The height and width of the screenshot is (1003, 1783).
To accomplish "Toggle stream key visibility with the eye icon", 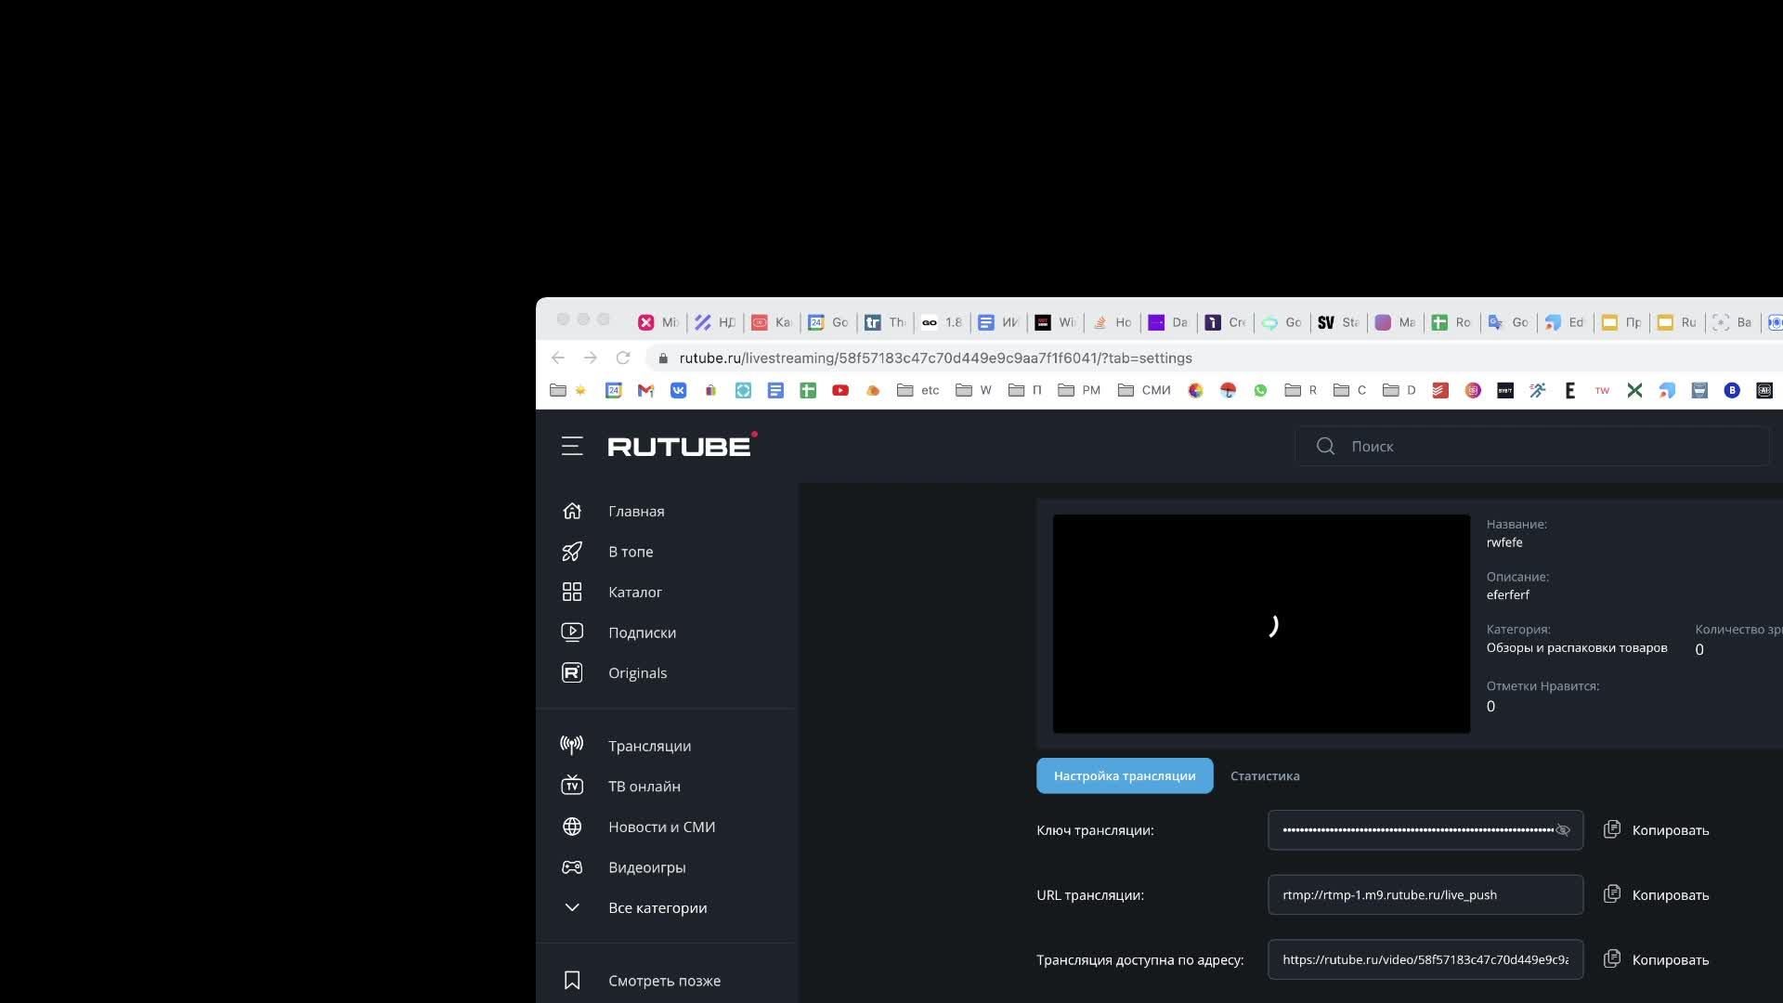I will point(1563,830).
